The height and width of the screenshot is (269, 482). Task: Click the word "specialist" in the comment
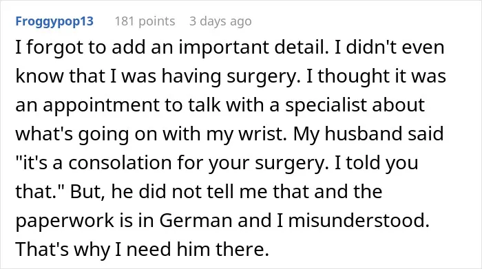coord(326,105)
